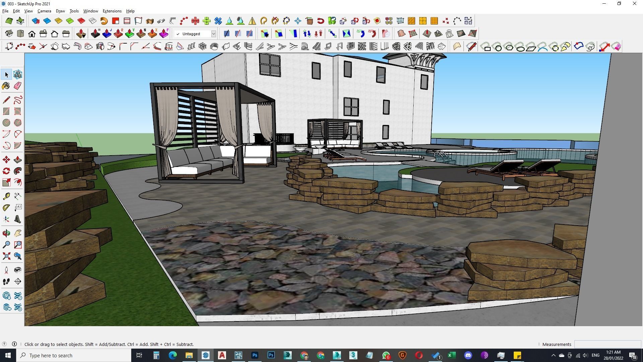The width and height of the screenshot is (643, 362).
Task: Activate the Paint Bucket tool
Action: point(6,86)
